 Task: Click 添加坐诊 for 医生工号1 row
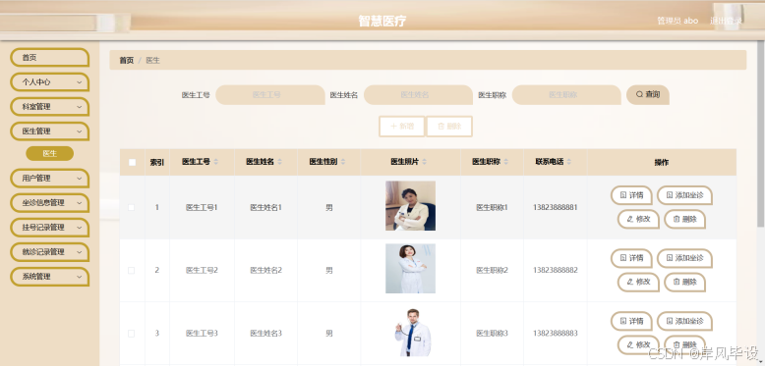(684, 195)
